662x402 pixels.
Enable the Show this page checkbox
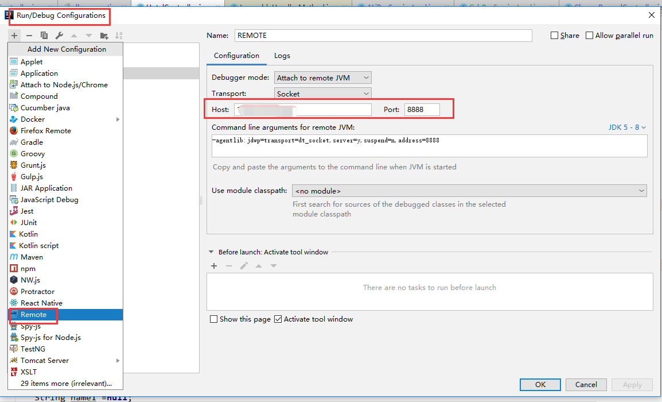pos(213,319)
